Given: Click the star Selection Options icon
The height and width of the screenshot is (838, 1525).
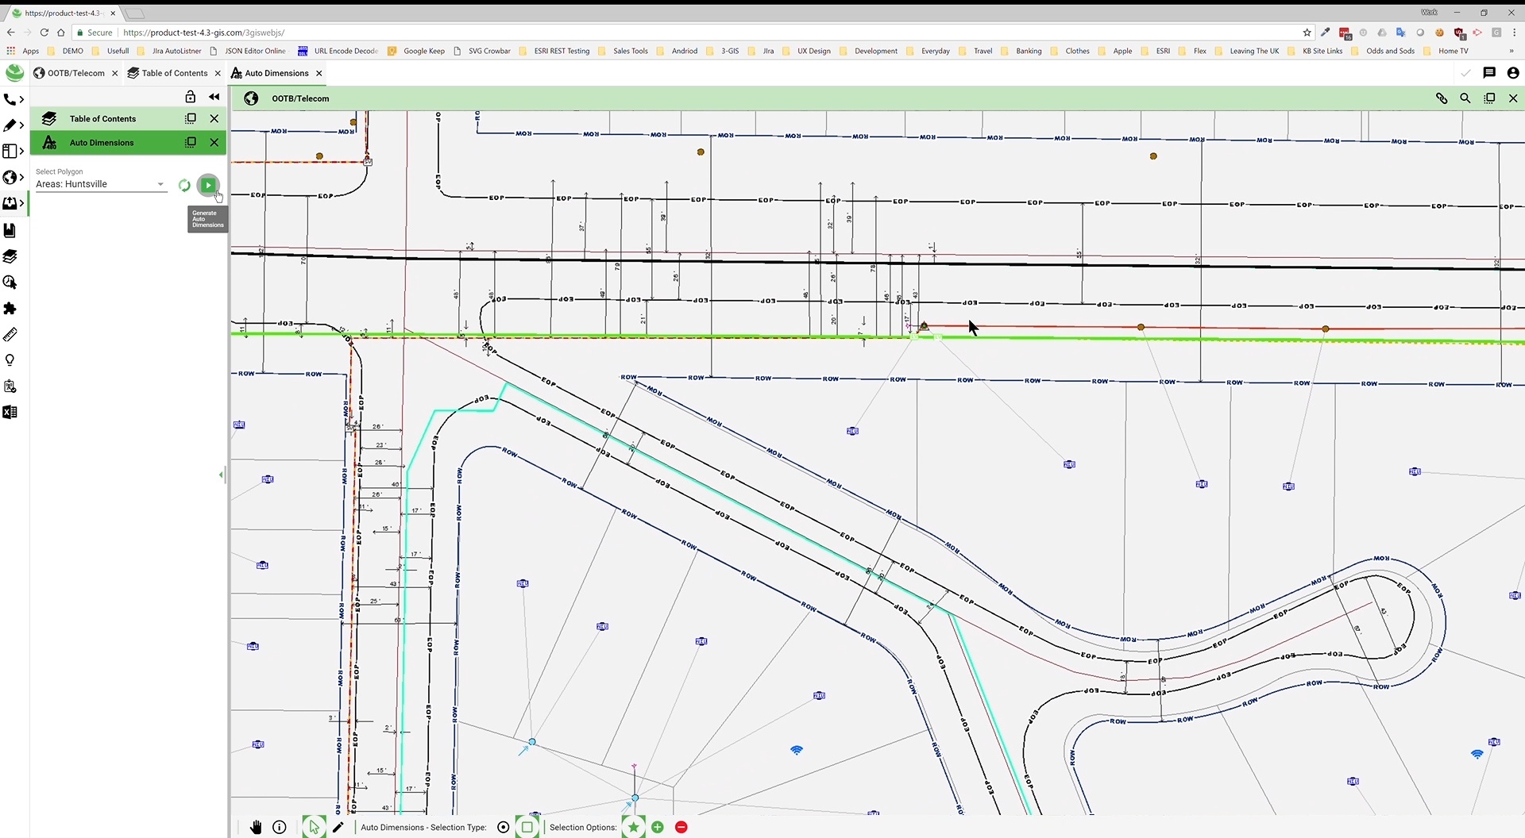Looking at the screenshot, I should point(633,827).
